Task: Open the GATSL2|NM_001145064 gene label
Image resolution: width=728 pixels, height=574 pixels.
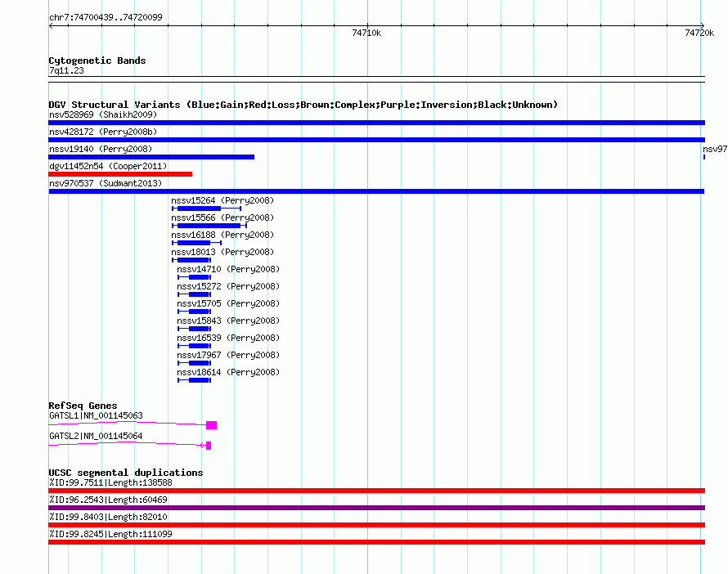Action: coord(96,436)
